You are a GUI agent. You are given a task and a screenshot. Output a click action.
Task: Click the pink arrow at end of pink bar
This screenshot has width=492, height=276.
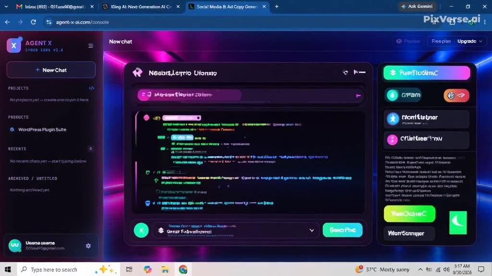(358, 96)
